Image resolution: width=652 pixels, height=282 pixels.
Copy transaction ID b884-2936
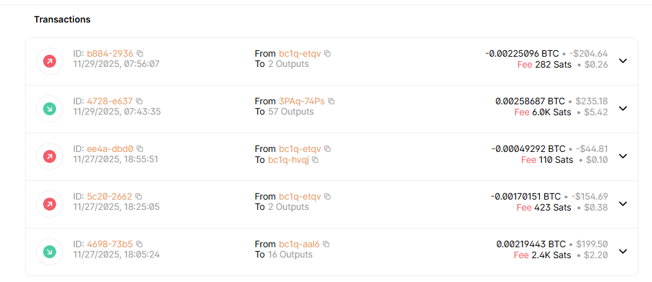(x=140, y=53)
